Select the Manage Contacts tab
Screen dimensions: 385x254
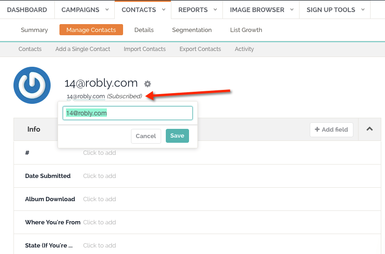coord(91,30)
